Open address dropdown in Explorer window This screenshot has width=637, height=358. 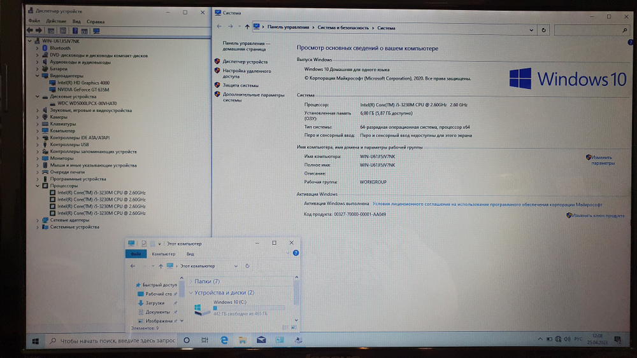tap(236, 266)
